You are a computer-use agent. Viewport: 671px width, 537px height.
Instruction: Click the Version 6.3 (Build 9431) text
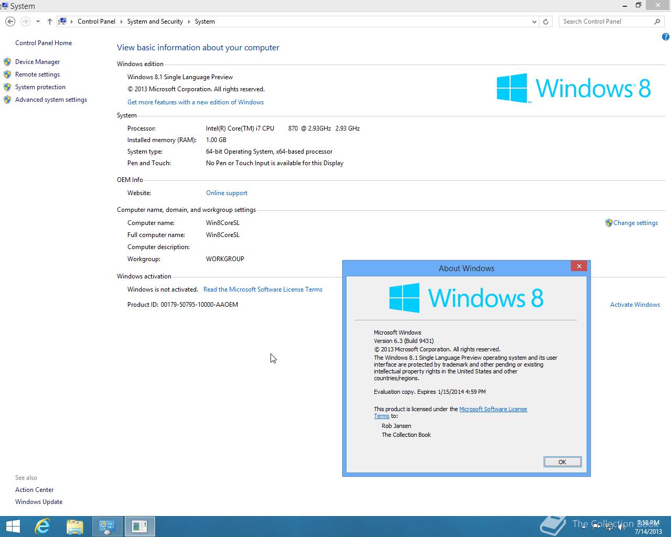404,341
